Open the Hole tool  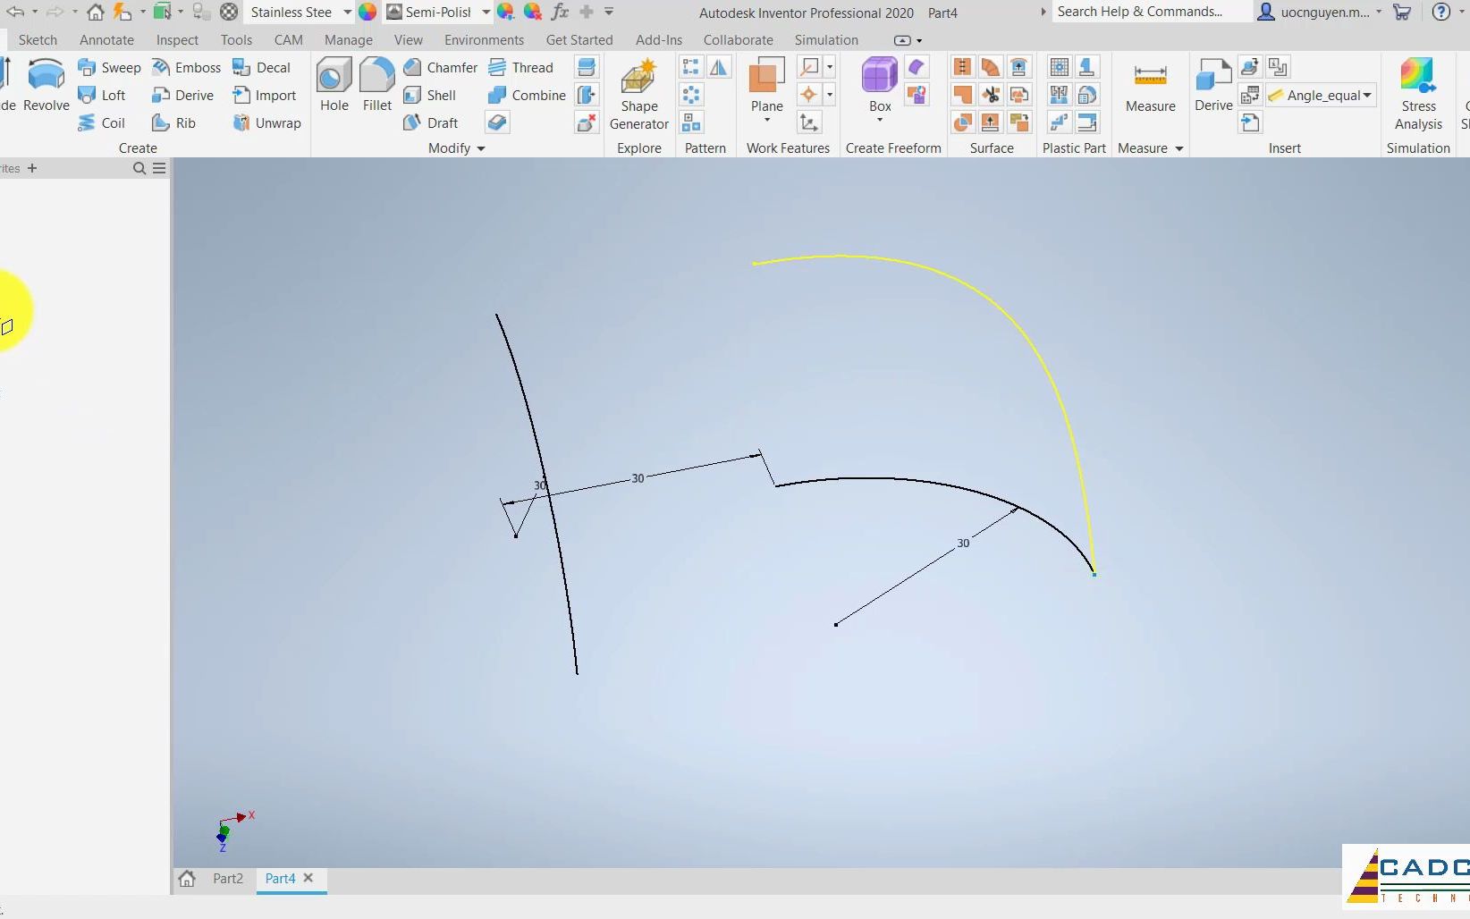coord(333,85)
